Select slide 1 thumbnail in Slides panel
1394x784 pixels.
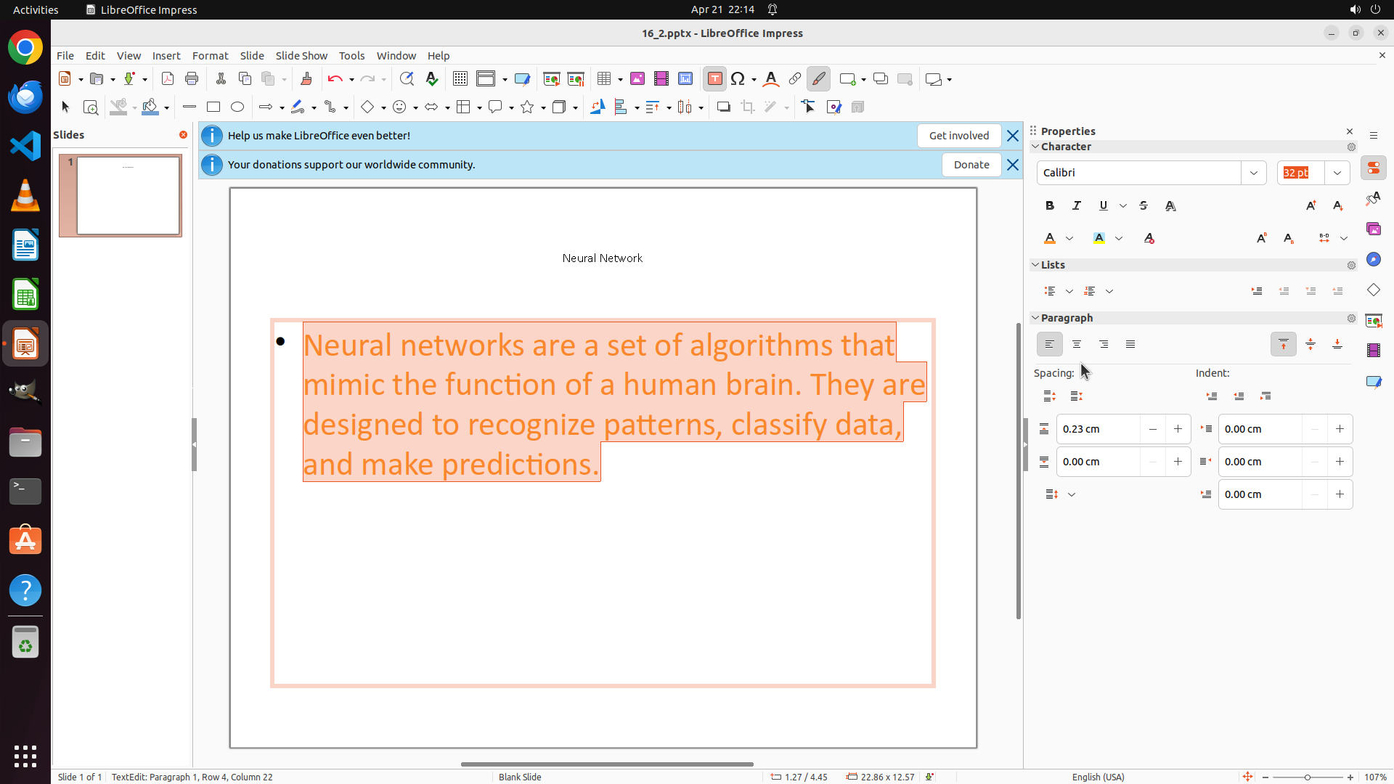[x=129, y=196]
